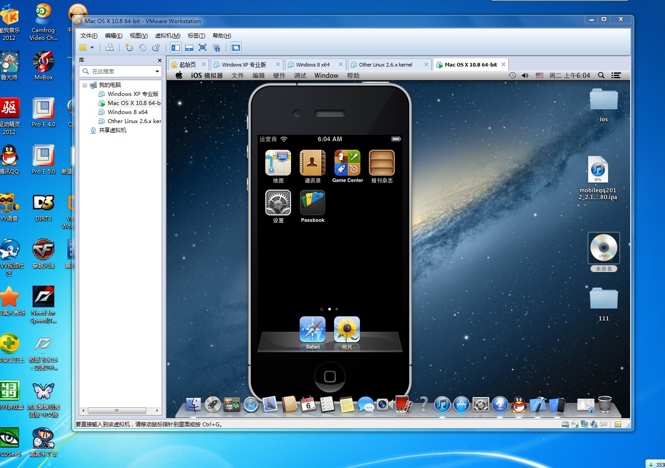Switch to the Windows 8 x64 tab
This screenshot has height=468, width=665.
click(313, 65)
